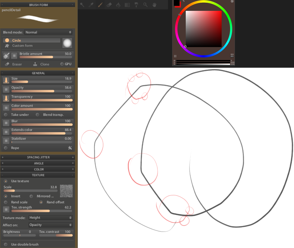
Task: Enable Clone mode for brush
Action: pyautogui.click(x=41, y=64)
